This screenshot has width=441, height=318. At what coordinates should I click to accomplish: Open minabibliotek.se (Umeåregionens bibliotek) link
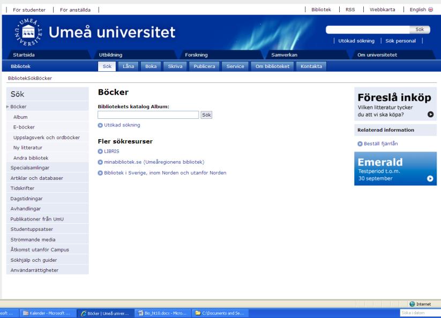click(154, 162)
